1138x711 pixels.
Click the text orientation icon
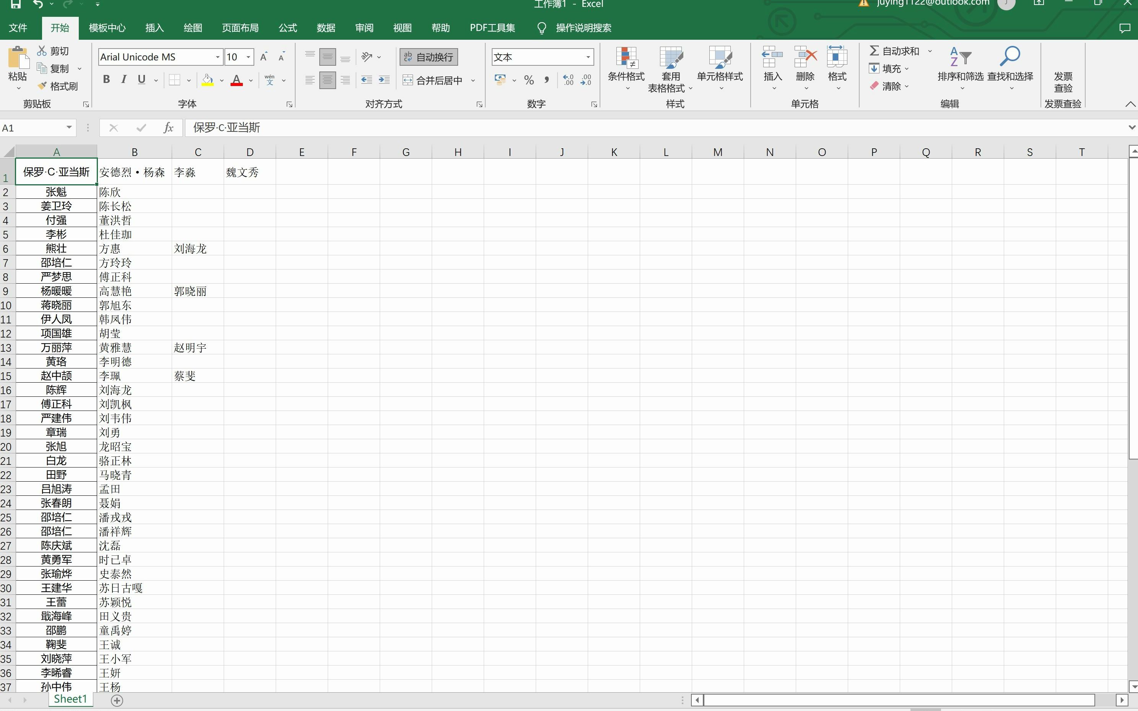tap(367, 57)
